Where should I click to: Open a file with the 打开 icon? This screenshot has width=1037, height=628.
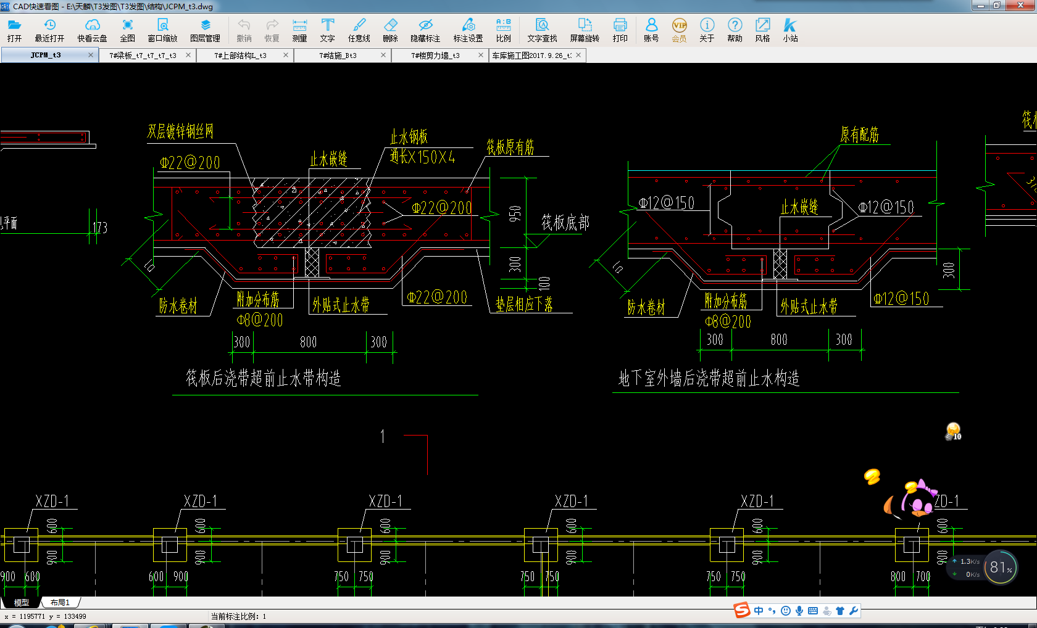[x=14, y=30]
